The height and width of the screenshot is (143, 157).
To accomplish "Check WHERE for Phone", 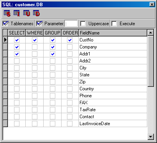I will pyautogui.click(x=35, y=96).
